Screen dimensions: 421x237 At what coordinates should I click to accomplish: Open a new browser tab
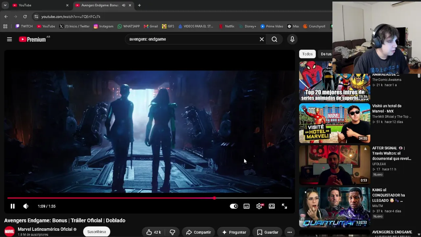pyautogui.click(x=139, y=5)
